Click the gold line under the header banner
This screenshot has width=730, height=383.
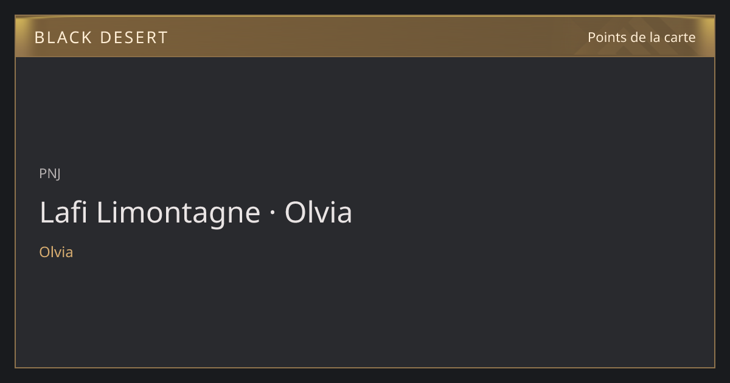pos(365,57)
